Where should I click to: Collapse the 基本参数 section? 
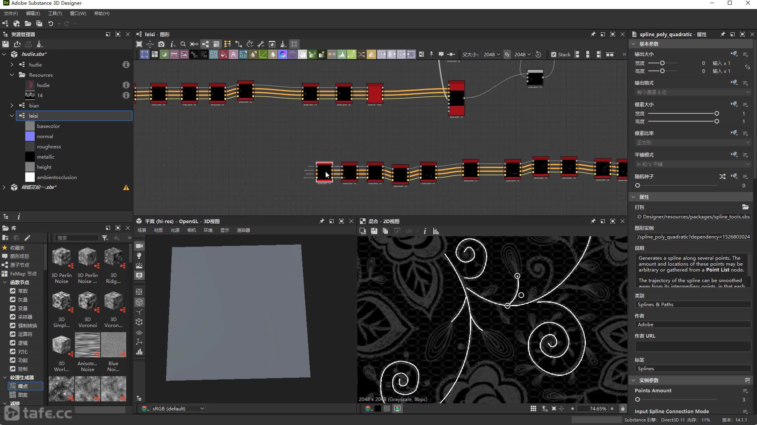pos(634,44)
